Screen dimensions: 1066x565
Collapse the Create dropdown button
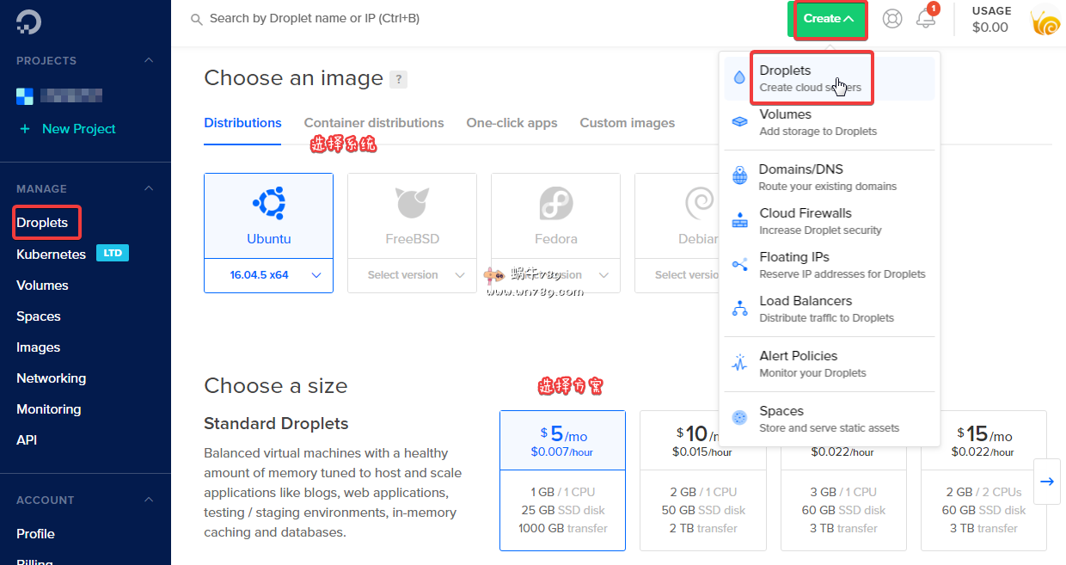pos(830,19)
